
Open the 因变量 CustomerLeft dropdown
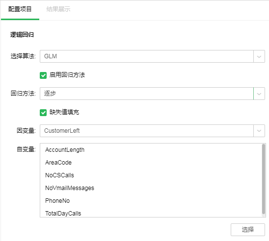tap(152, 131)
